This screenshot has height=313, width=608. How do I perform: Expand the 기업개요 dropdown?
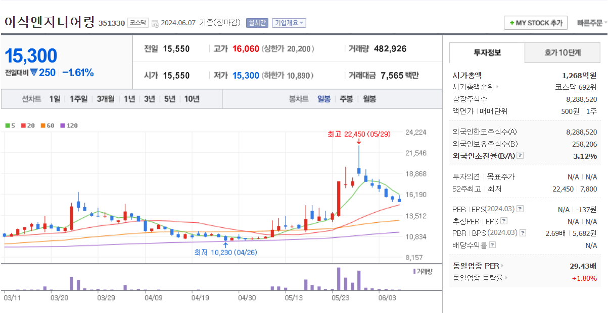coord(289,23)
